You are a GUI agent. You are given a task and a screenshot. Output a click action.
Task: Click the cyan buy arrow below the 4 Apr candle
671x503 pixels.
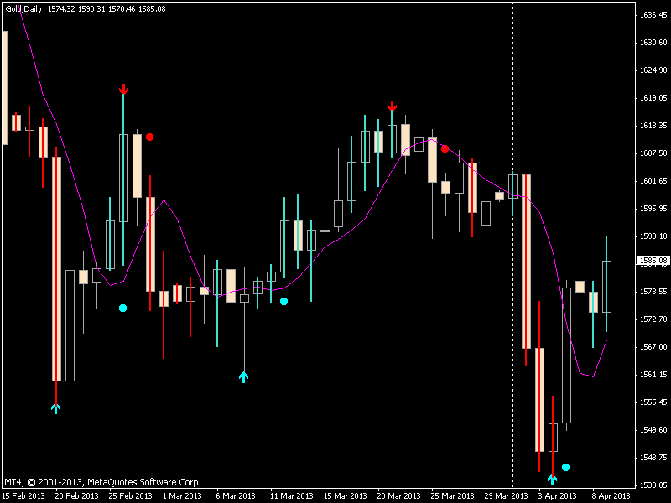click(x=553, y=480)
